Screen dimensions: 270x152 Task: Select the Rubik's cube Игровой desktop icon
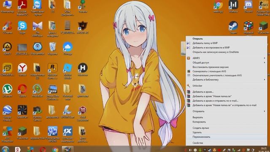(x=248, y=27)
